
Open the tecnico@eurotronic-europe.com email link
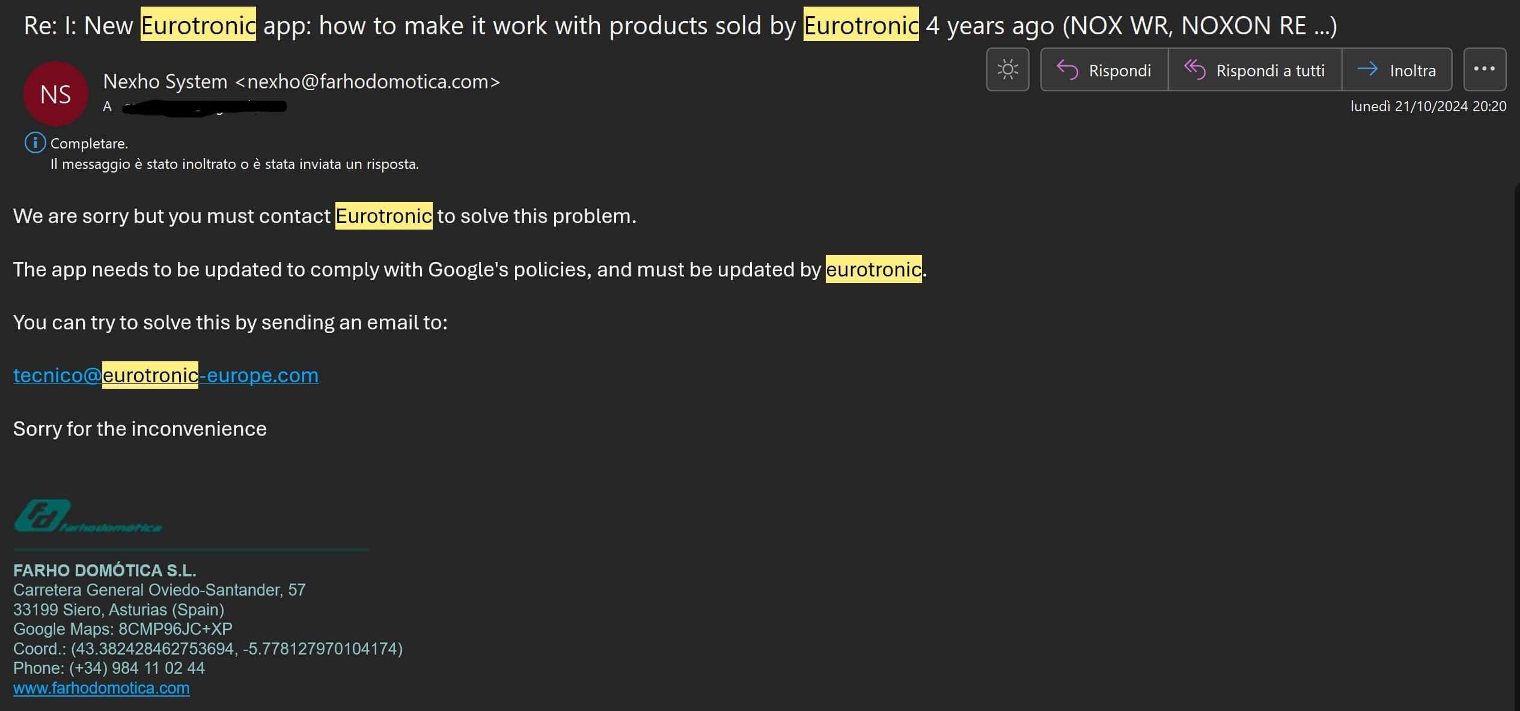pos(166,375)
